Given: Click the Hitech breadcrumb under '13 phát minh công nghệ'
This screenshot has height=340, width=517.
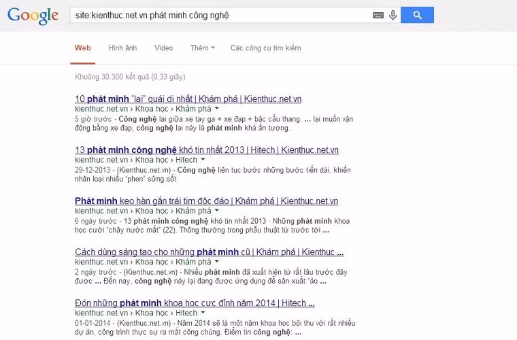Looking at the screenshot, I should click(186, 160).
